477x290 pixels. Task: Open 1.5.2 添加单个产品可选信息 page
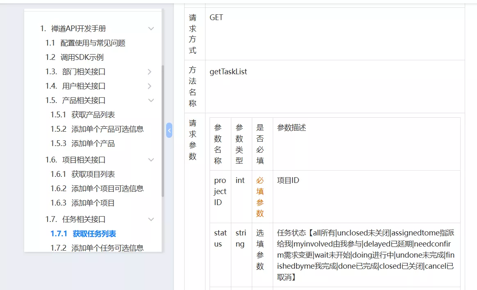[97, 129]
